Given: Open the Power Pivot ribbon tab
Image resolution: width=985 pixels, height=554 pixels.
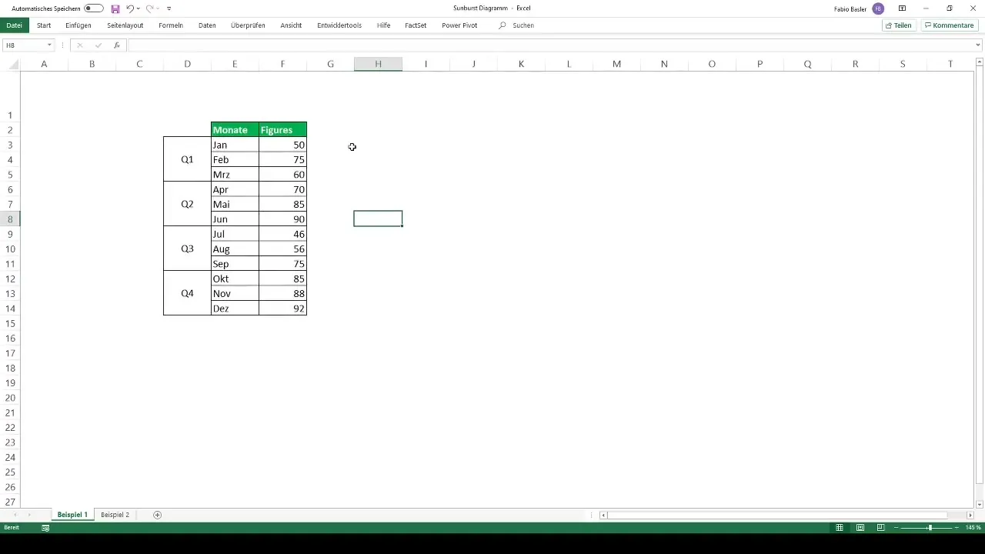Looking at the screenshot, I should pyautogui.click(x=459, y=25).
